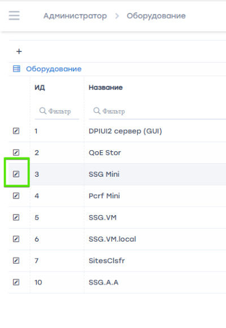
Task: Go to Администратор breadcrumb
Action: tap(75, 16)
